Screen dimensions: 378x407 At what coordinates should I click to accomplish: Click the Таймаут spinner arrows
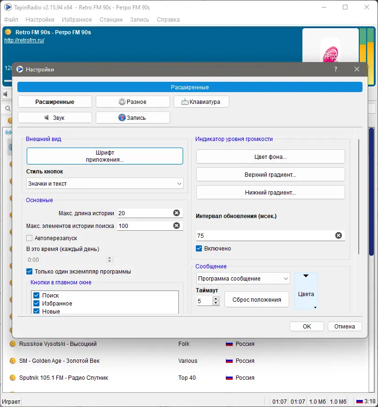[x=216, y=301]
